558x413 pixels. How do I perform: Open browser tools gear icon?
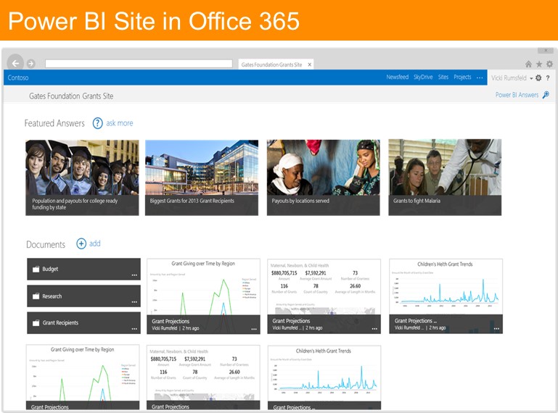(x=550, y=64)
